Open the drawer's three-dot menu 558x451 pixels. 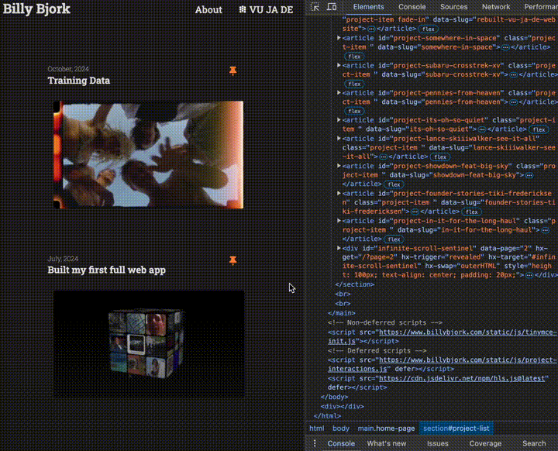click(315, 443)
